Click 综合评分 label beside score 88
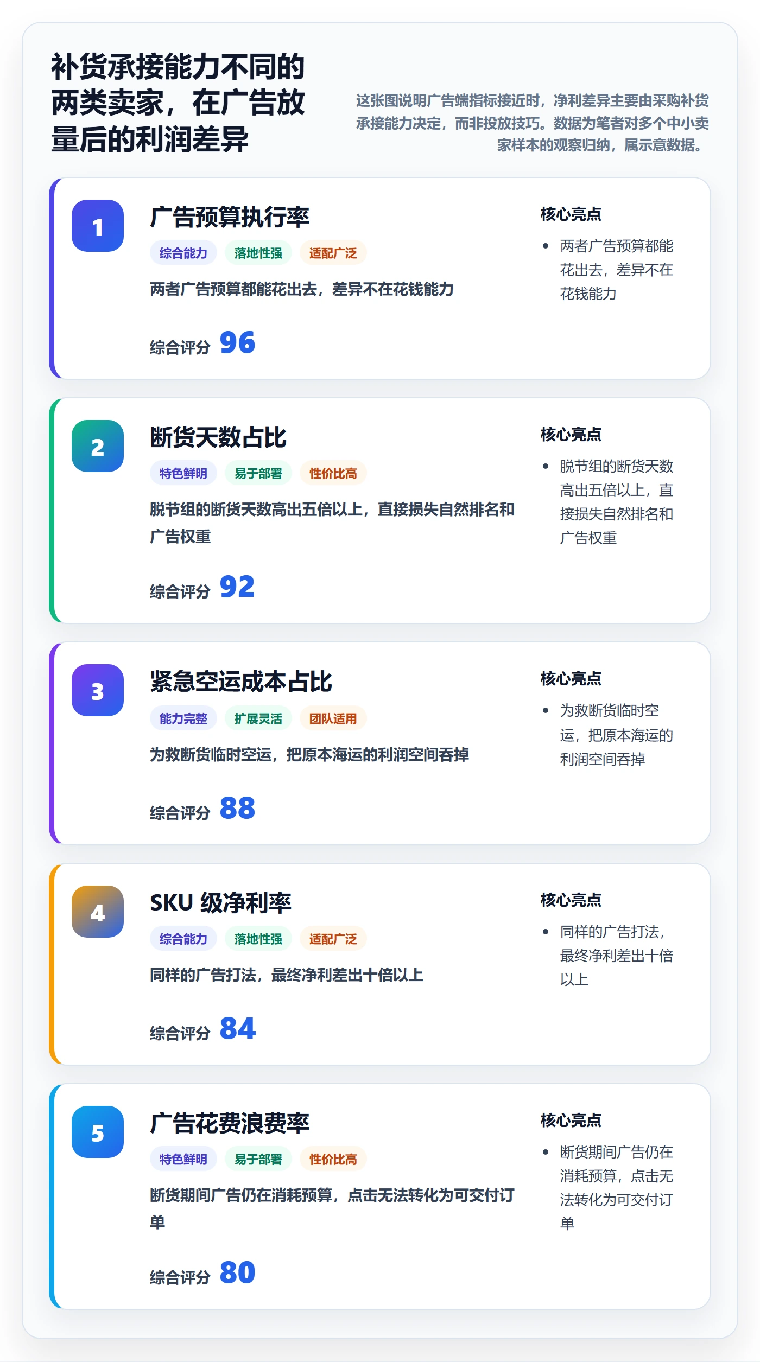Image resolution: width=760 pixels, height=1362 pixels. 180,813
